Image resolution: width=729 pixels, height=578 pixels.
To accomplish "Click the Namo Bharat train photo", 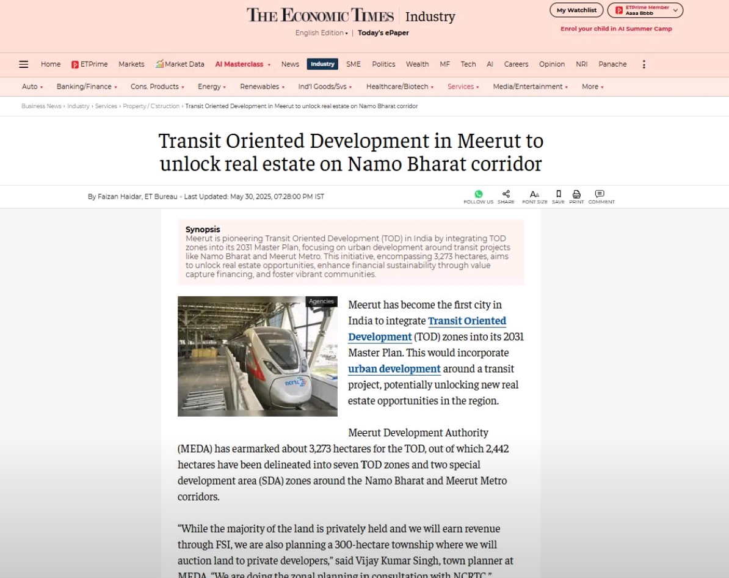I will pos(257,356).
